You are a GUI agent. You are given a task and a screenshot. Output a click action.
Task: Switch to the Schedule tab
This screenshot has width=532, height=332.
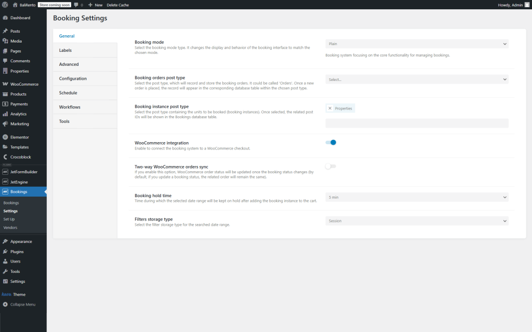(x=85, y=93)
